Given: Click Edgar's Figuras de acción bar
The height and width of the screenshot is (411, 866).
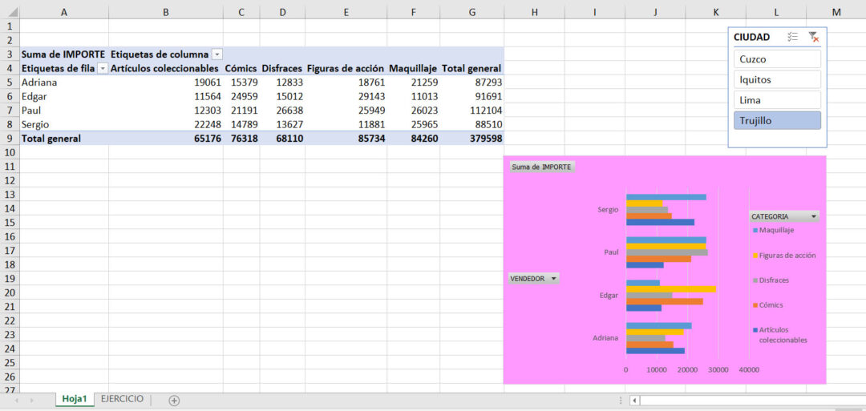Looking at the screenshot, I should pyautogui.click(x=671, y=288).
